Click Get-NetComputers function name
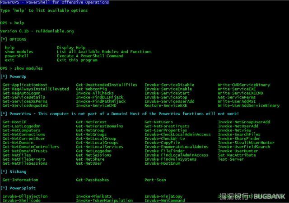This screenshot has height=203, width=289. click(x=21, y=130)
